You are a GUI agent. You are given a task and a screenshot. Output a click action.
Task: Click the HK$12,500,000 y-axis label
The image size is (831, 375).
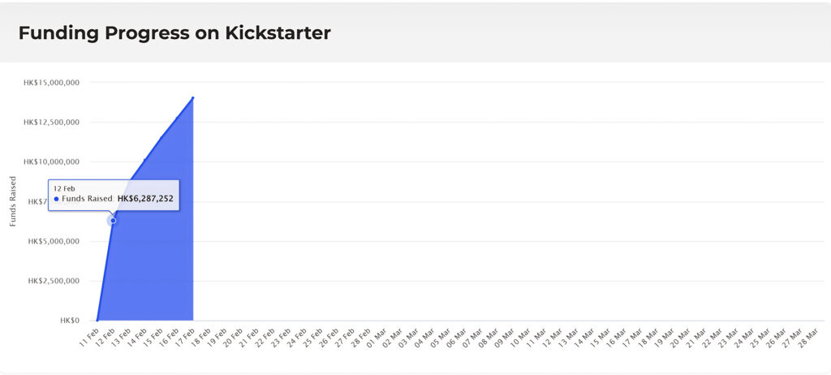coord(51,123)
